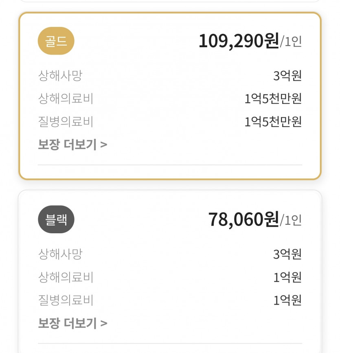Click the 골드 질병의료비 amount 1억5천만원
The height and width of the screenshot is (353, 340).
point(273,121)
